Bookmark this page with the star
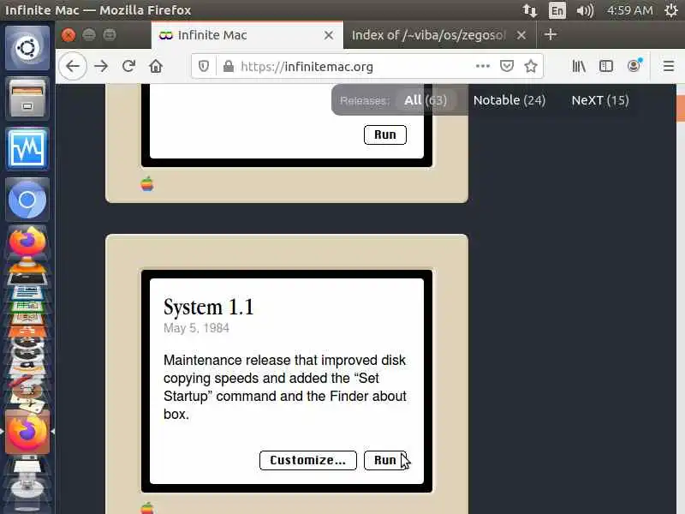This screenshot has width=685, height=514. pyautogui.click(x=531, y=67)
